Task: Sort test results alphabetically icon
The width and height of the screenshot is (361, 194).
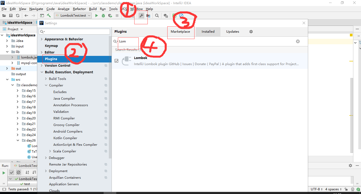Action: 27,172
